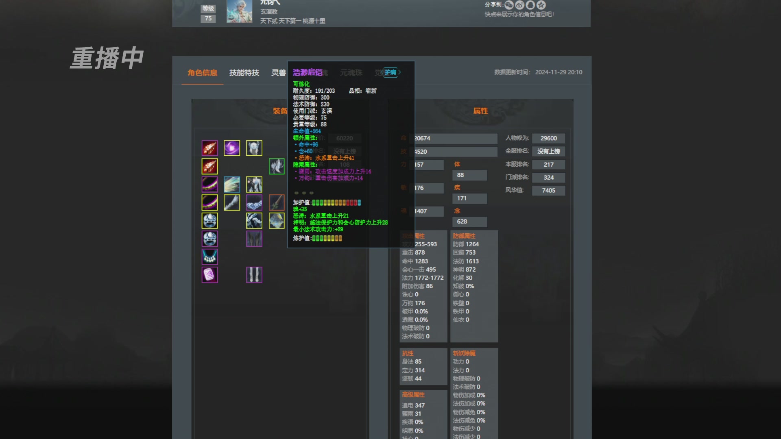
Task: Select the silver weapon icon
Action: pos(232,202)
